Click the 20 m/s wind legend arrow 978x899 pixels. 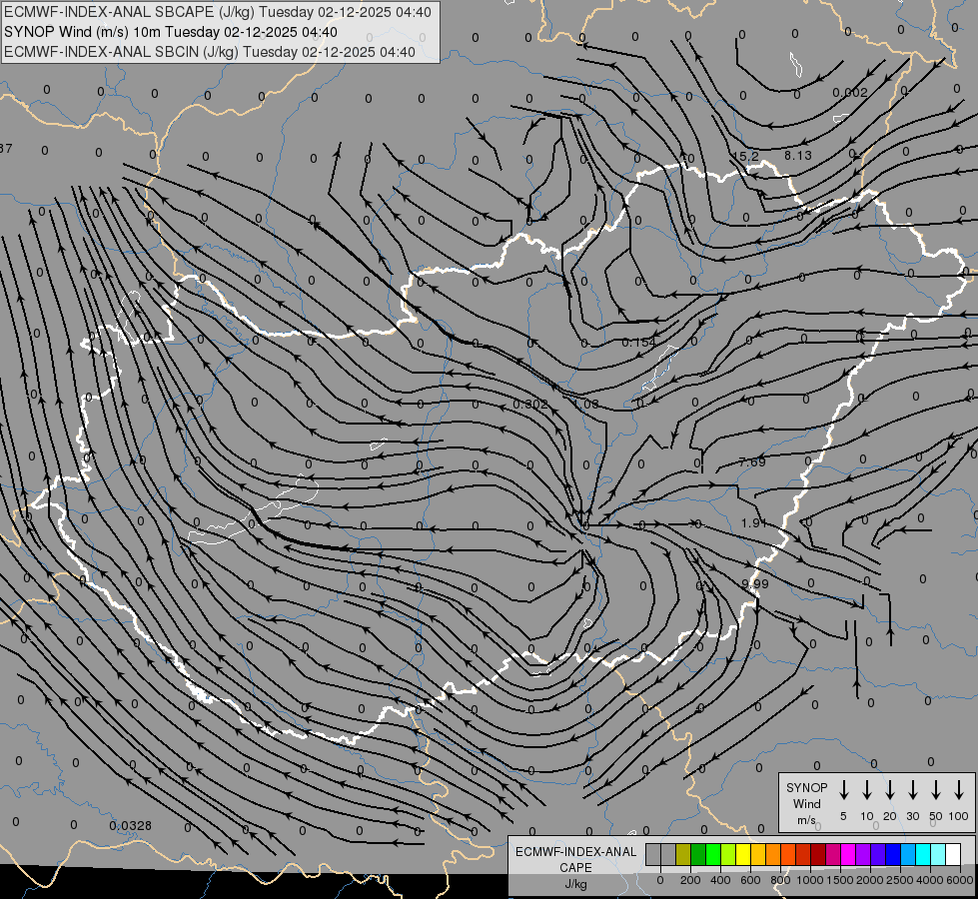click(x=889, y=790)
